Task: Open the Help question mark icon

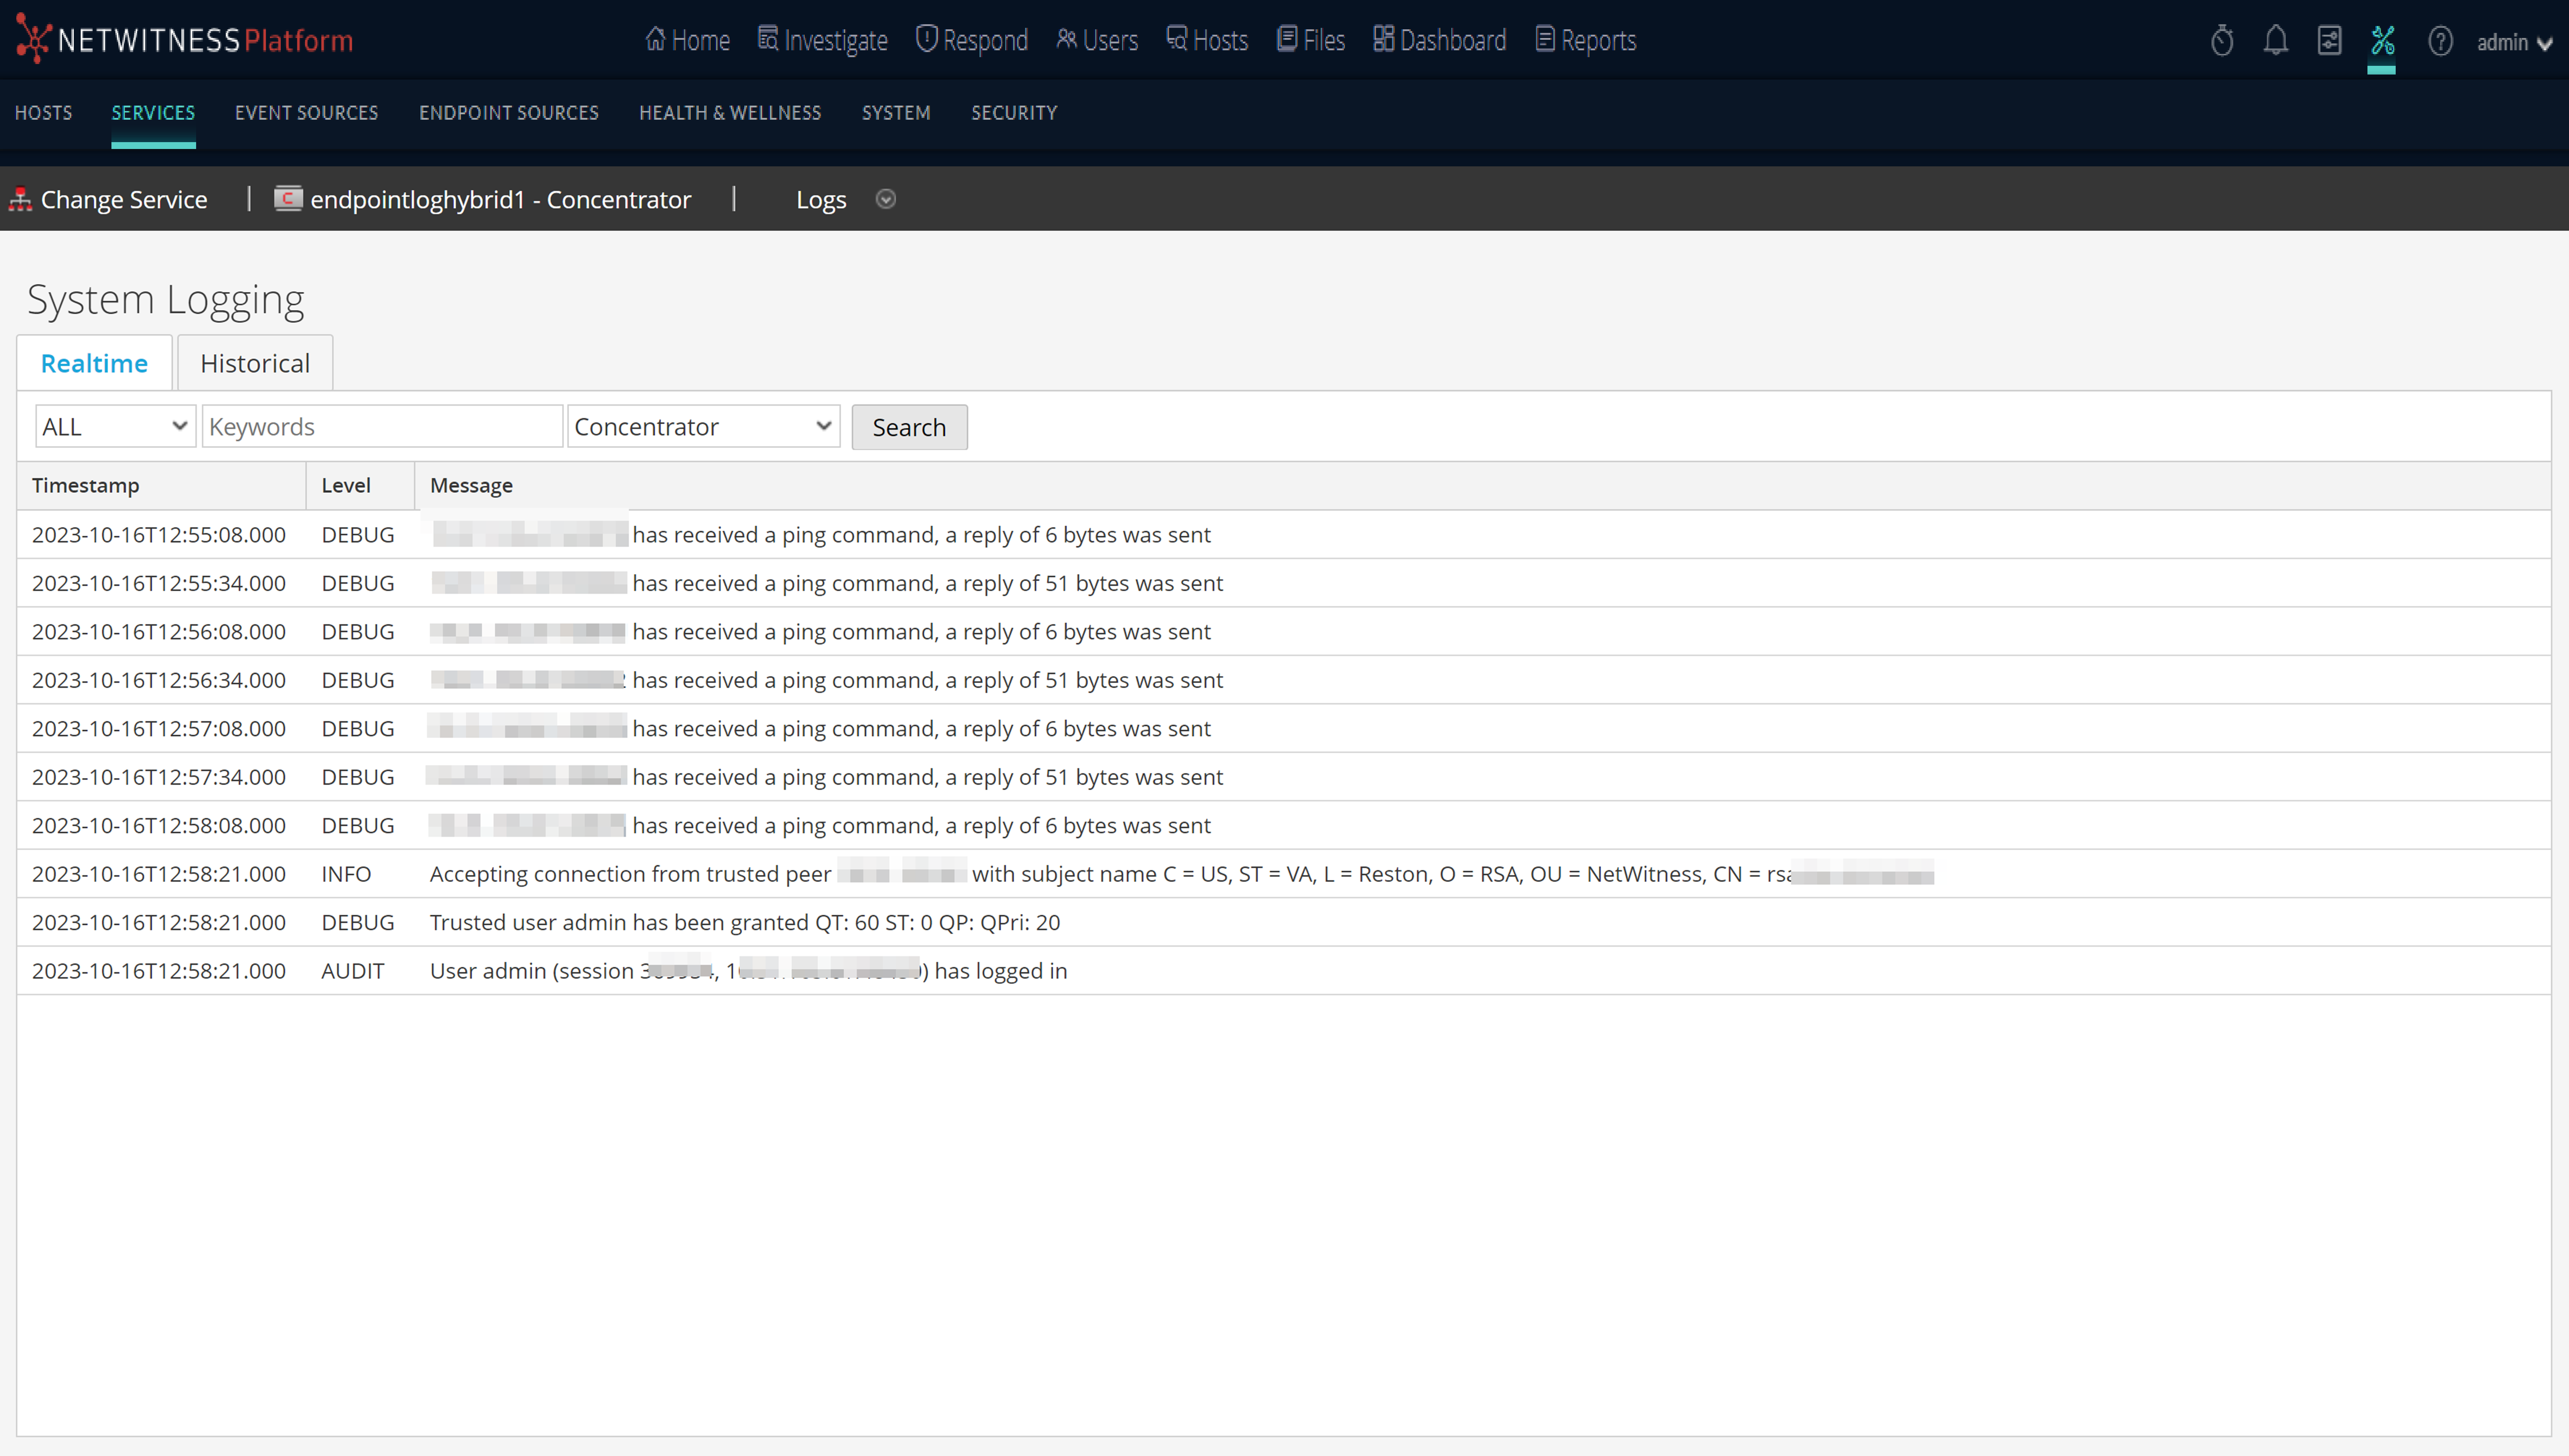Action: click(2441, 40)
